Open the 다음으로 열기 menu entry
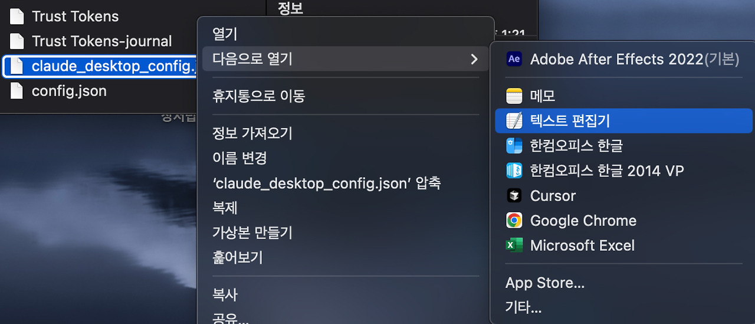 pyautogui.click(x=346, y=59)
